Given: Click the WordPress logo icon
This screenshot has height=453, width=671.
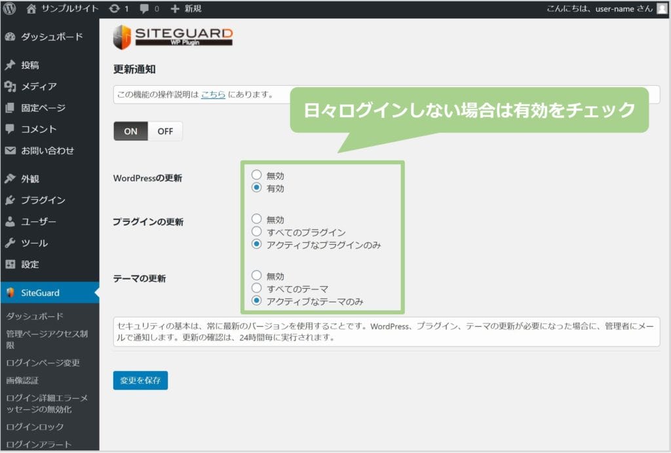Looking at the screenshot, I should pos(9,9).
